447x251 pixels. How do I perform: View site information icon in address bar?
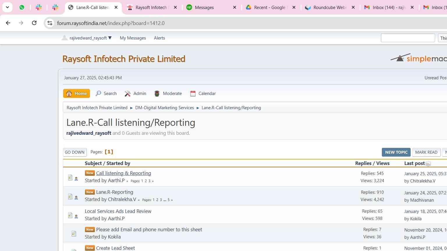click(x=50, y=23)
